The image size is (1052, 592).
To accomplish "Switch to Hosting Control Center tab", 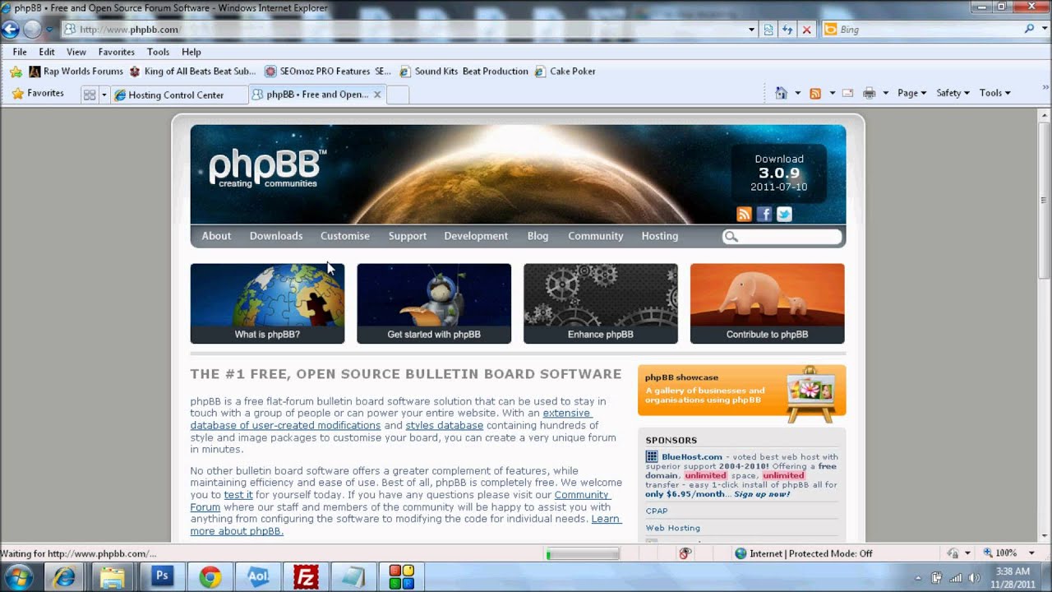I will pyautogui.click(x=179, y=95).
